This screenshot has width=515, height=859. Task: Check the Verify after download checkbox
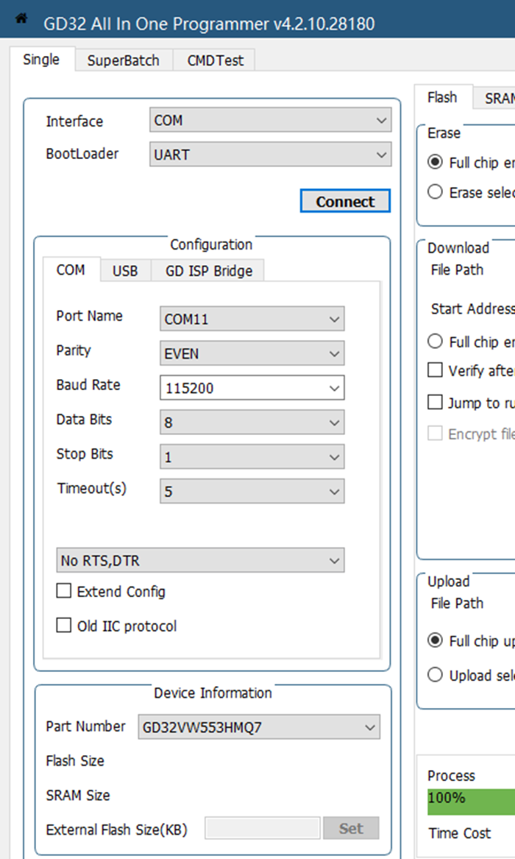coord(436,370)
